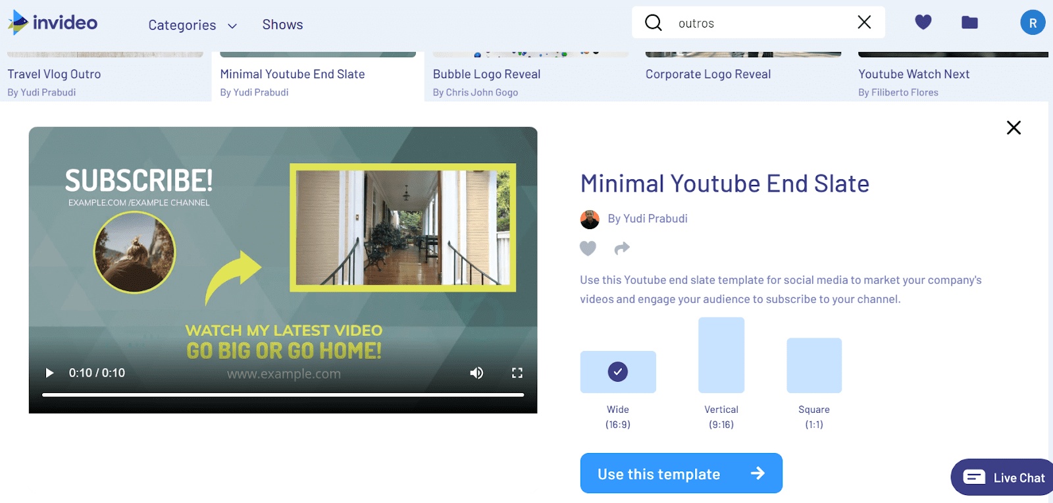This screenshot has height=503, width=1053.
Task: Open Live Chat support
Action: [x=1003, y=477]
